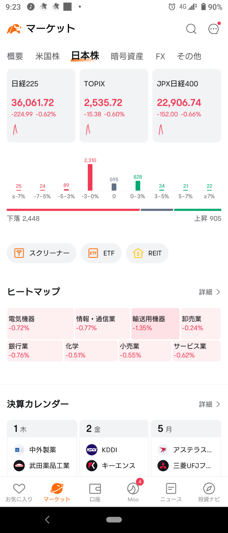The image size is (228, 533).
Task: Tap the moomoo bull logo
Action: click(14, 29)
